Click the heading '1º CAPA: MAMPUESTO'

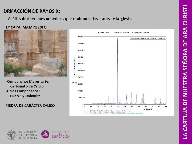coord(26,27)
